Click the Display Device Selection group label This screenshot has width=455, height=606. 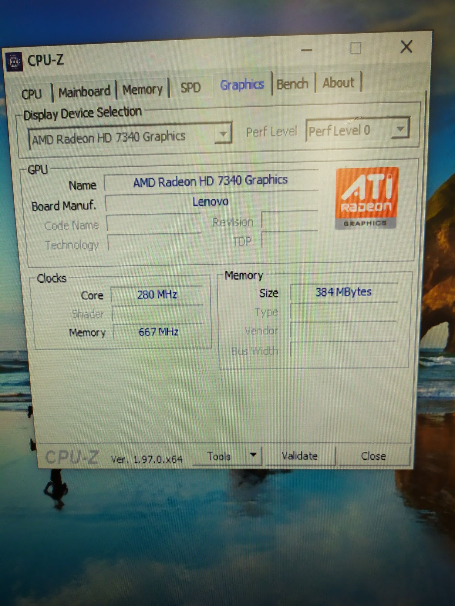click(x=83, y=113)
